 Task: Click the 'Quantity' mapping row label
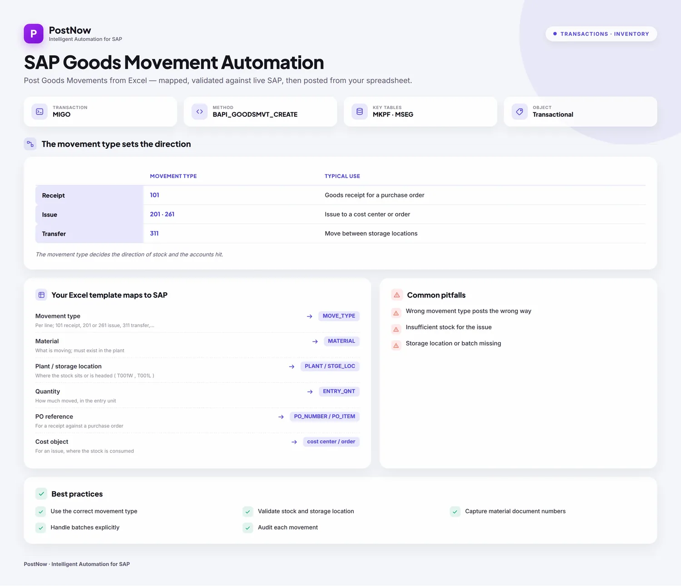coord(48,392)
